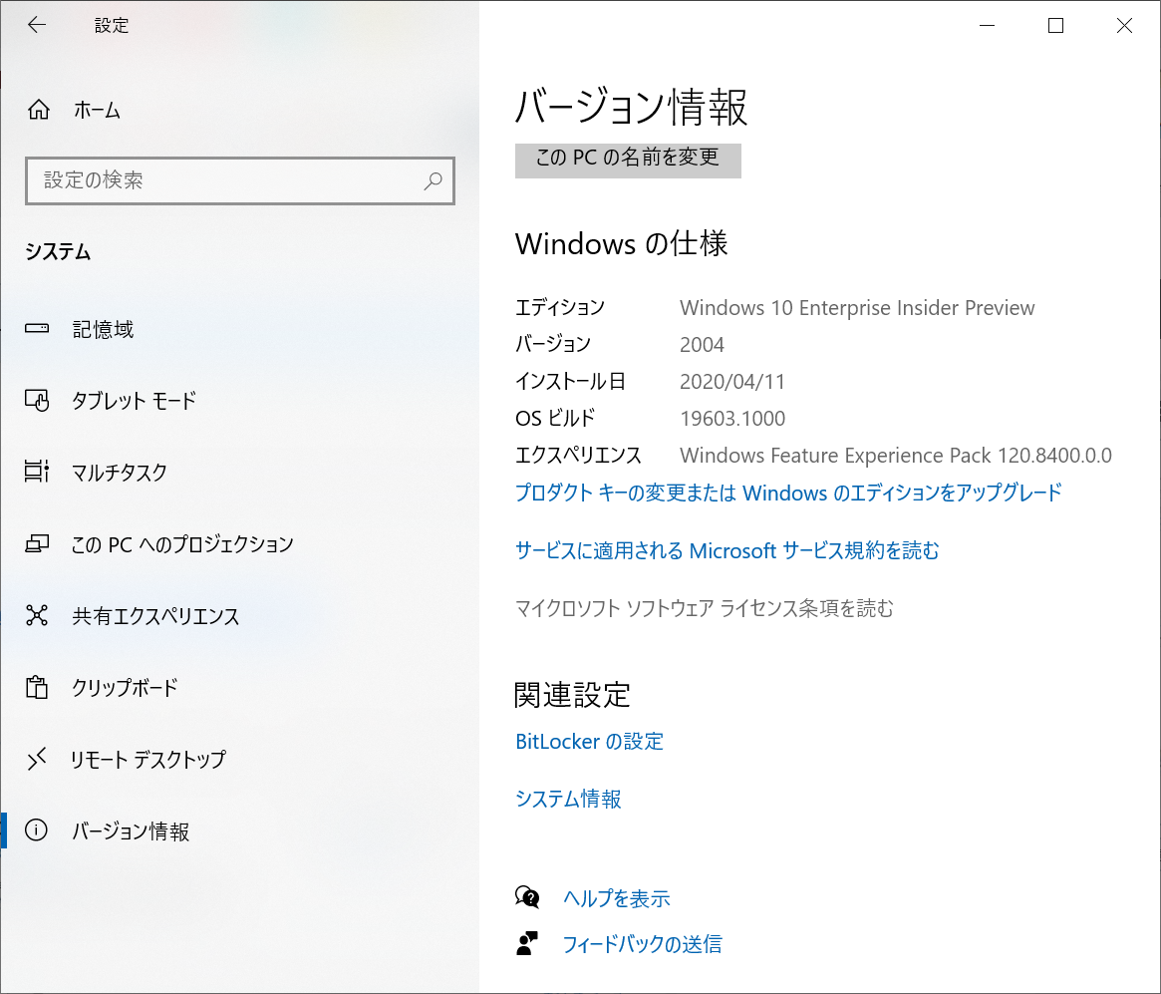
Task: Open システム情報 link
Action: click(x=568, y=799)
